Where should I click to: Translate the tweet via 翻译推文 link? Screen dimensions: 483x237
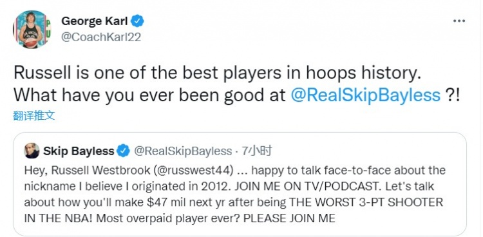pyautogui.click(x=34, y=115)
